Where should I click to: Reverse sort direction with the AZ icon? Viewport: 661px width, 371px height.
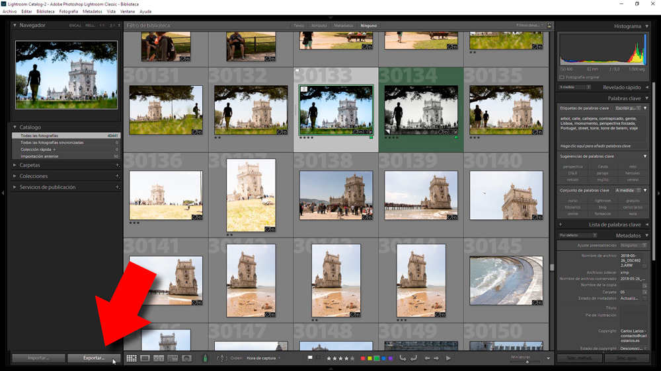(x=222, y=358)
